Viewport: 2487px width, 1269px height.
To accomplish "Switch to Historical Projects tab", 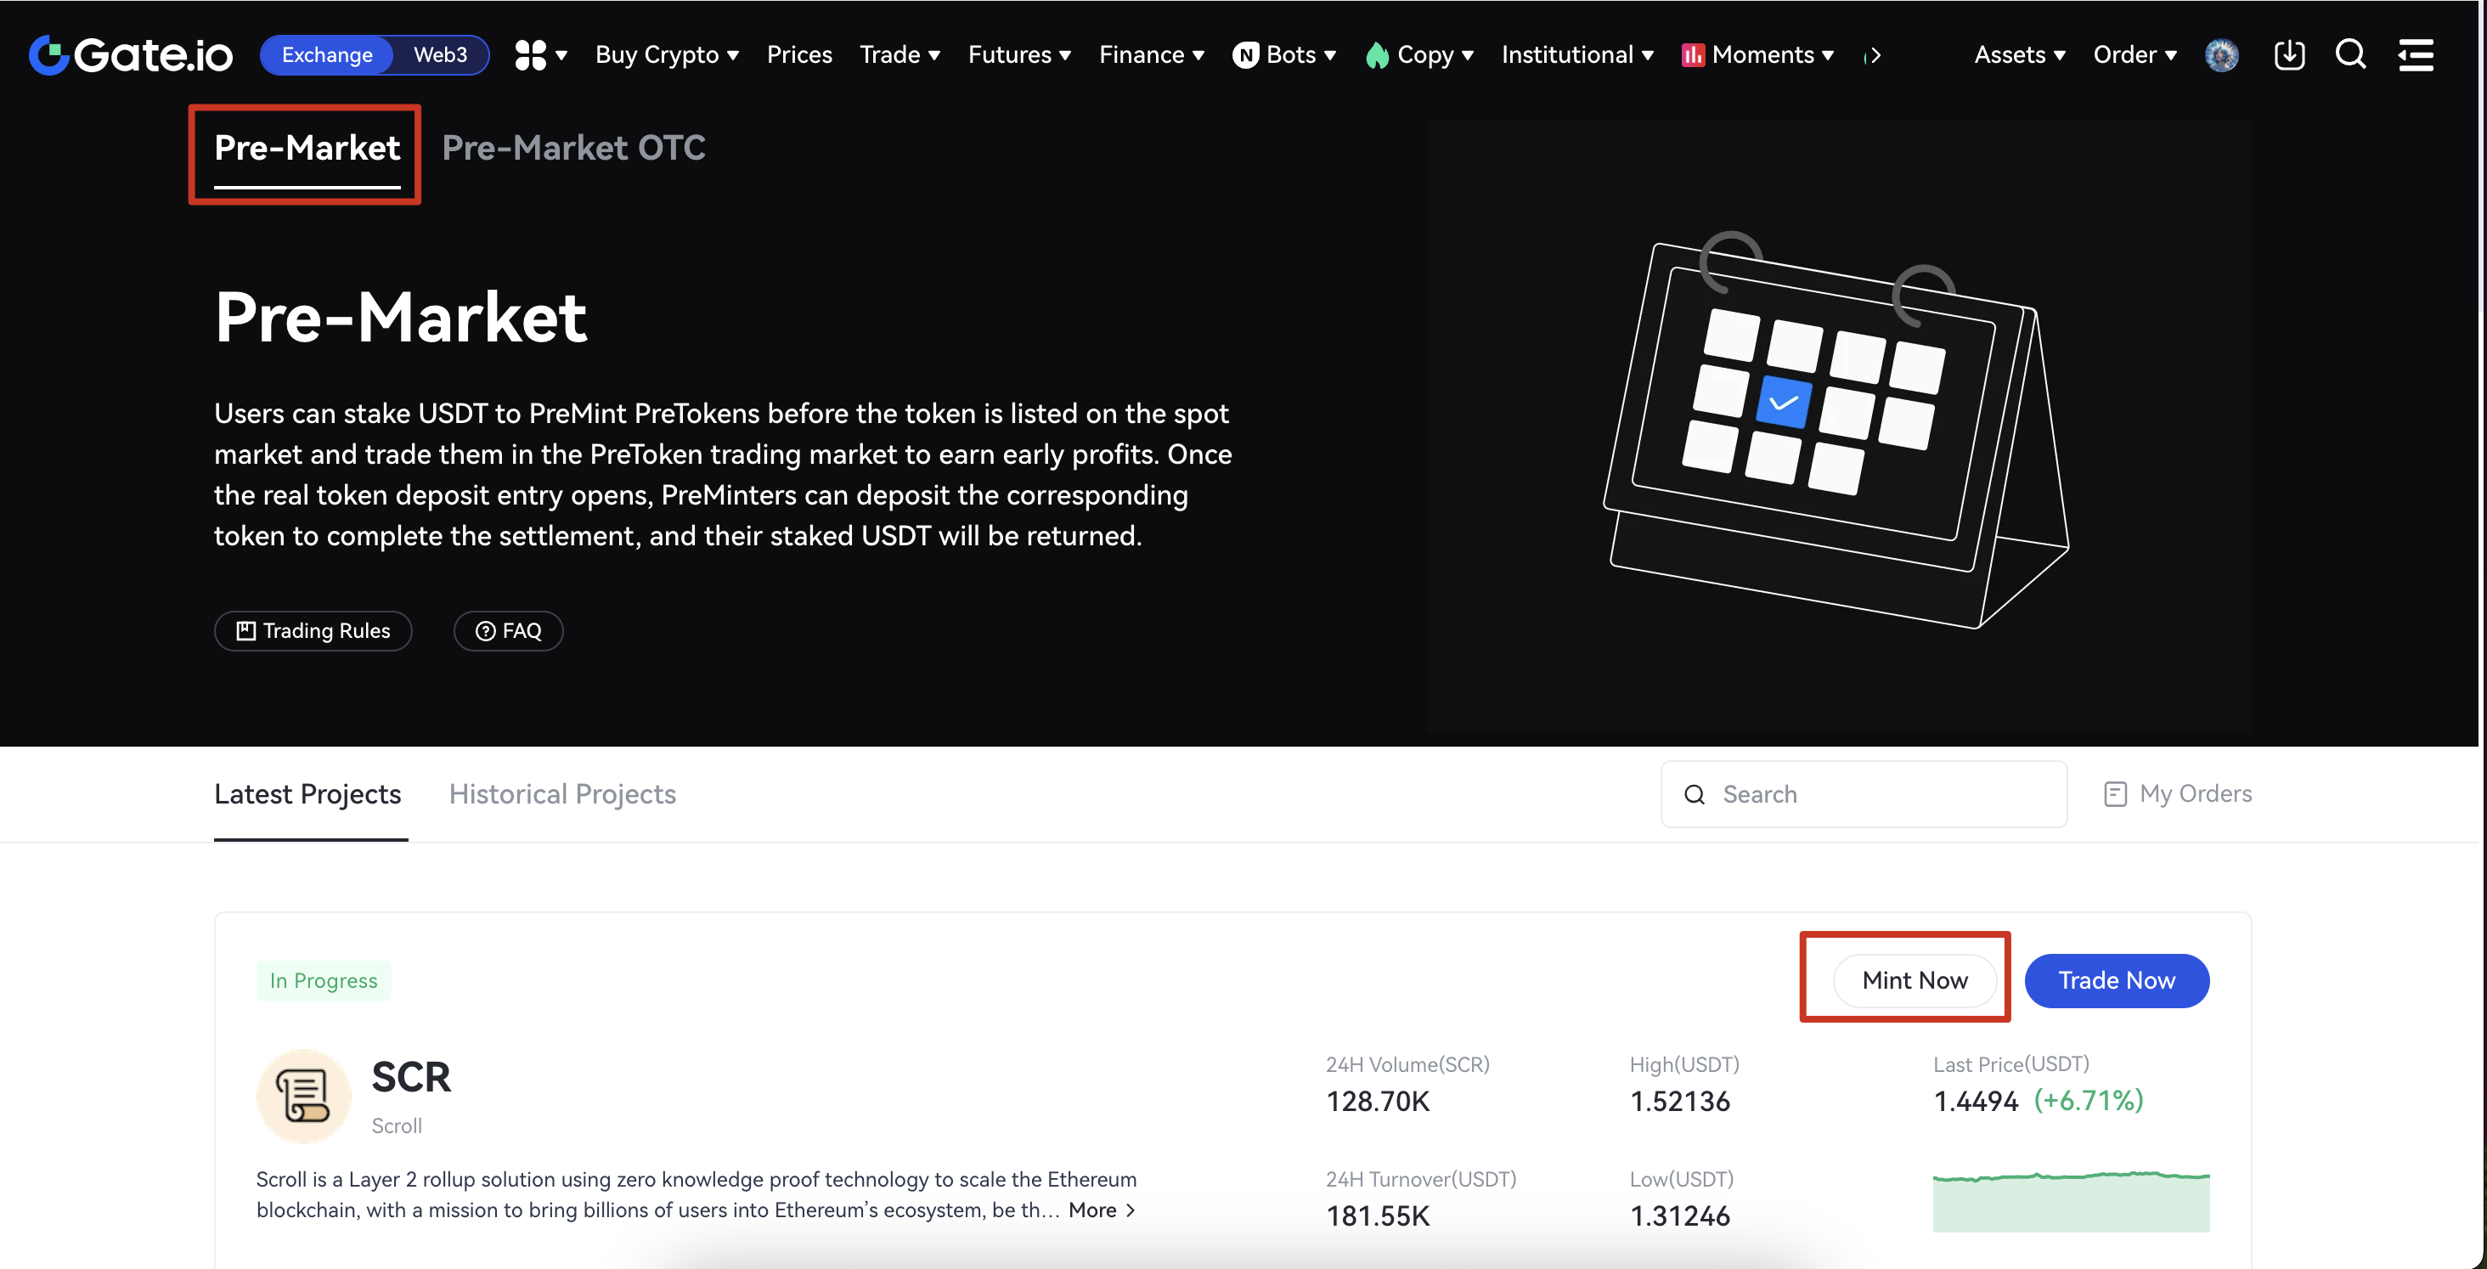I will (x=562, y=794).
